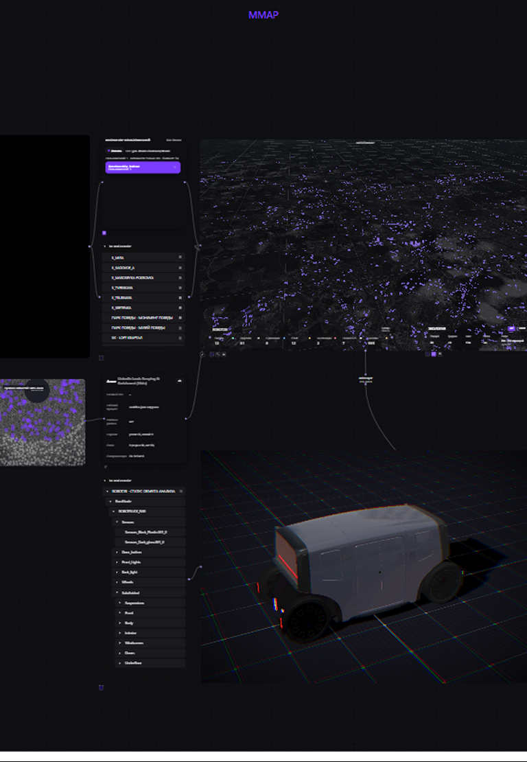The image size is (527, 762).
Task: Click the purple square icon above first list
Action: click(x=104, y=233)
